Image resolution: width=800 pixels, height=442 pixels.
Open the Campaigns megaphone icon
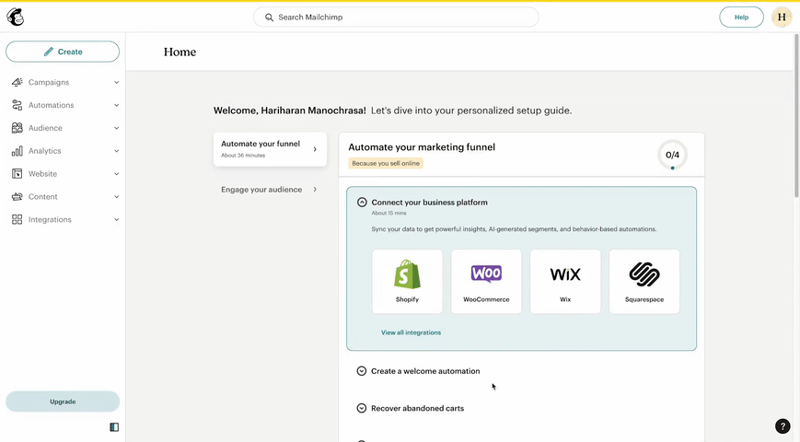coord(17,82)
